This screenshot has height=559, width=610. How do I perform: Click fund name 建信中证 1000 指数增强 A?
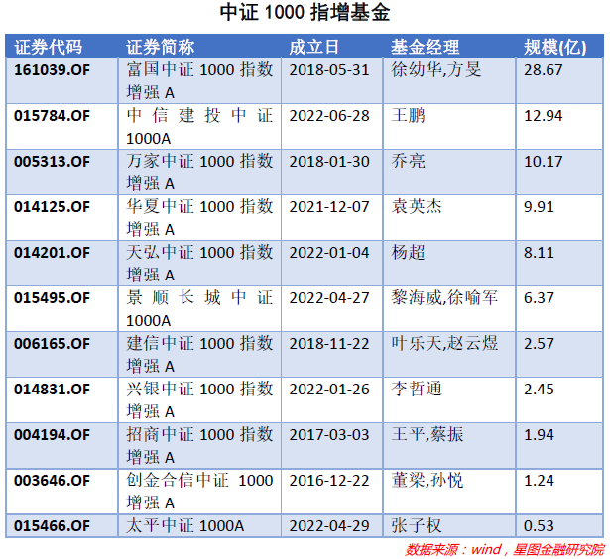199,355
